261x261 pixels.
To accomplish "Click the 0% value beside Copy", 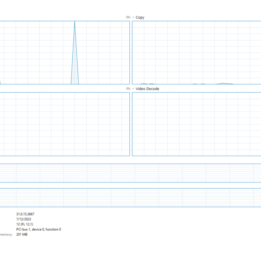I will (128, 17).
